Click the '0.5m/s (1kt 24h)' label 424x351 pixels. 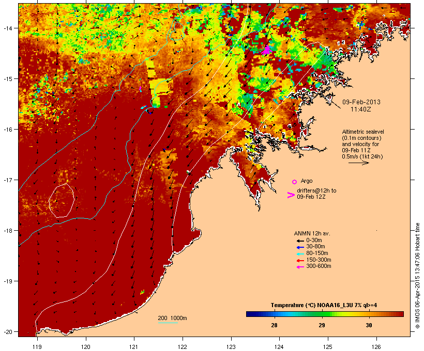click(362, 156)
